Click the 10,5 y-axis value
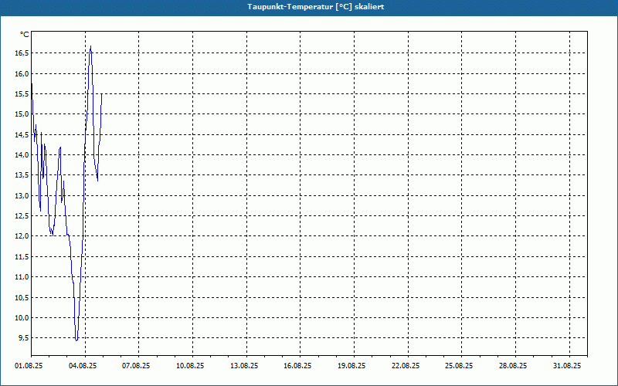 (22, 297)
